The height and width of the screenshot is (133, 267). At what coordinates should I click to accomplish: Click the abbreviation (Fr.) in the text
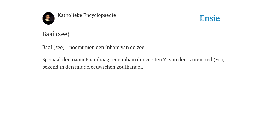(219, 60)
